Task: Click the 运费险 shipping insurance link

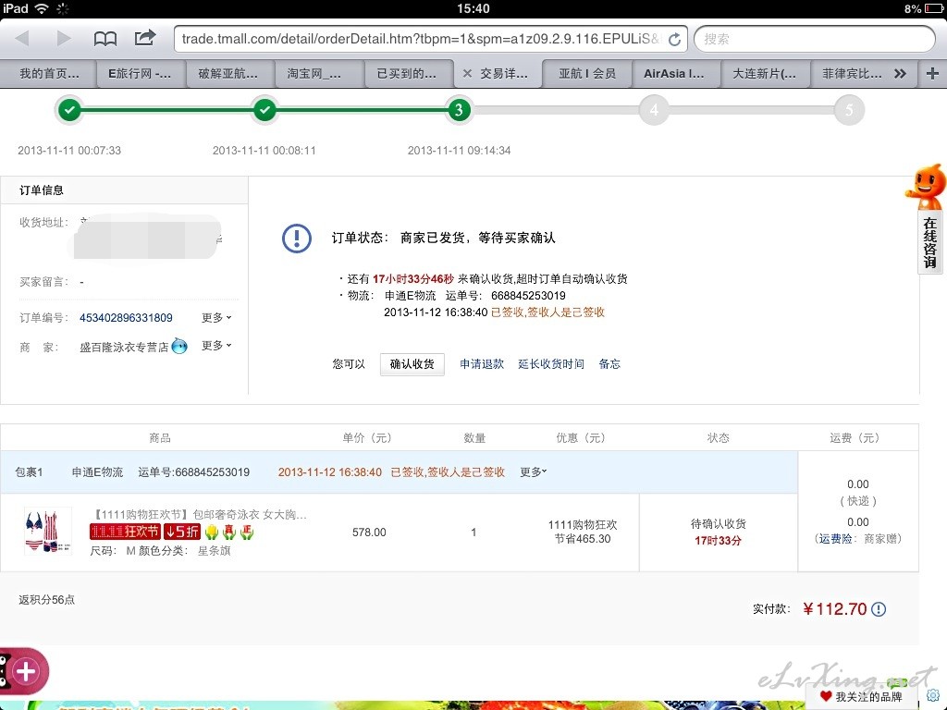Action: point(835,539)
